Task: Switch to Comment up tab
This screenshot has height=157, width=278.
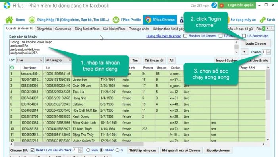Action: [63, 29]
